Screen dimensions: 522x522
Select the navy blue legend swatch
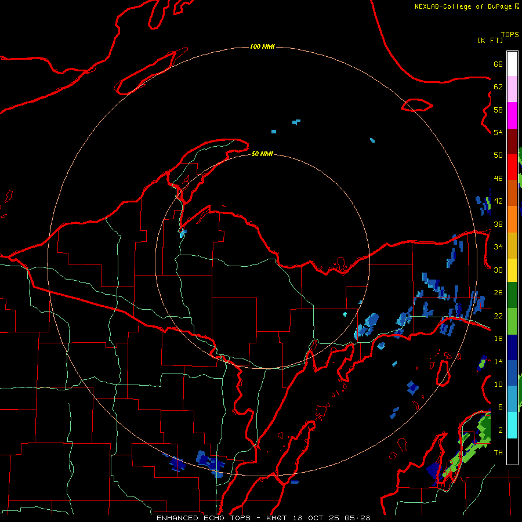coord(512,347)
